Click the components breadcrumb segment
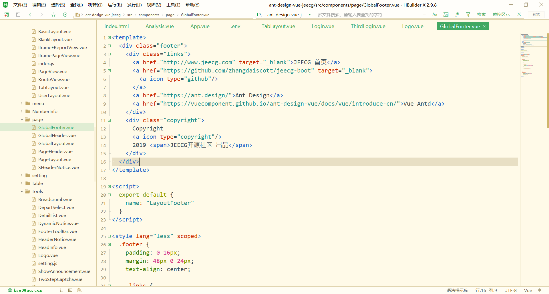The width and height of the screenshot is (549, 294). pos(149,15)
